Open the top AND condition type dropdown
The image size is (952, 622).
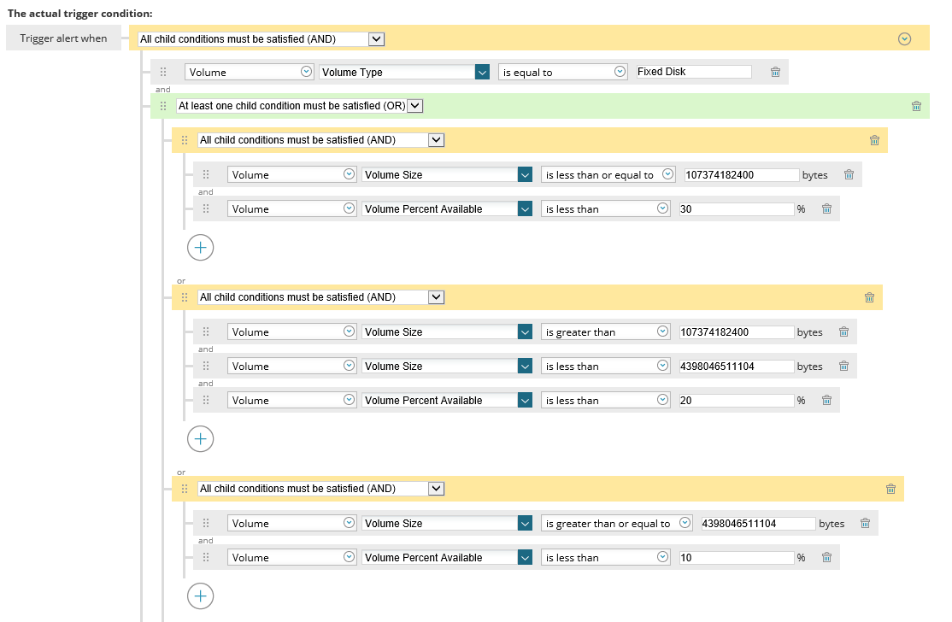376,38
